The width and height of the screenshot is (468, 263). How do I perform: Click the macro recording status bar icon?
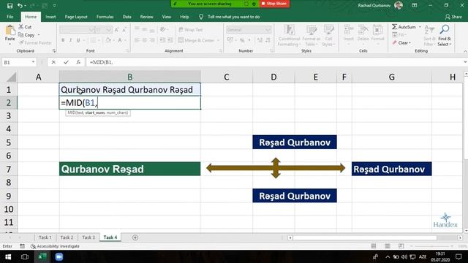point(23,246)
